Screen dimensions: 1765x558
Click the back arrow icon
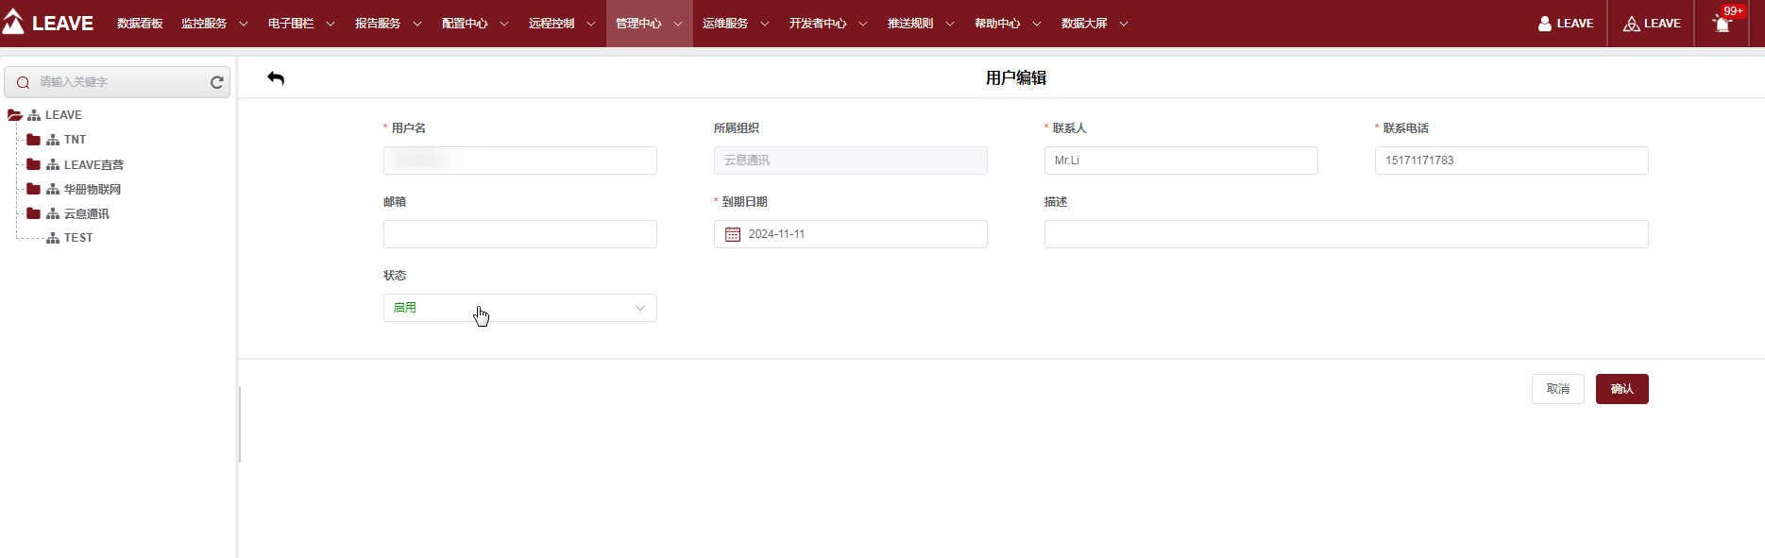point(276,78)
